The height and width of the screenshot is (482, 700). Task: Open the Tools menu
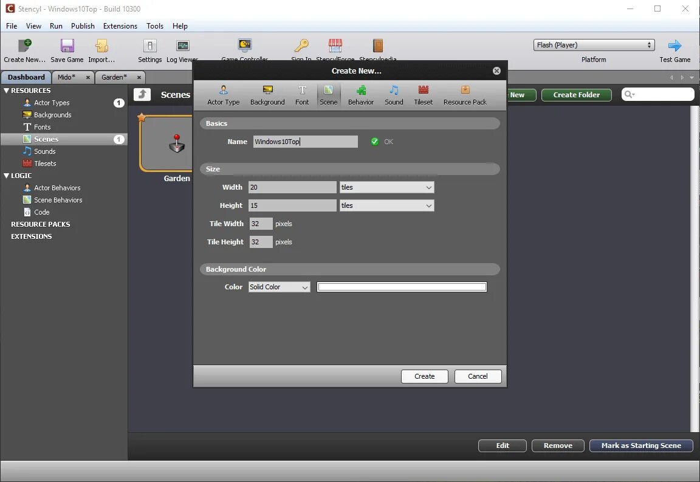[x=155, y=26]
